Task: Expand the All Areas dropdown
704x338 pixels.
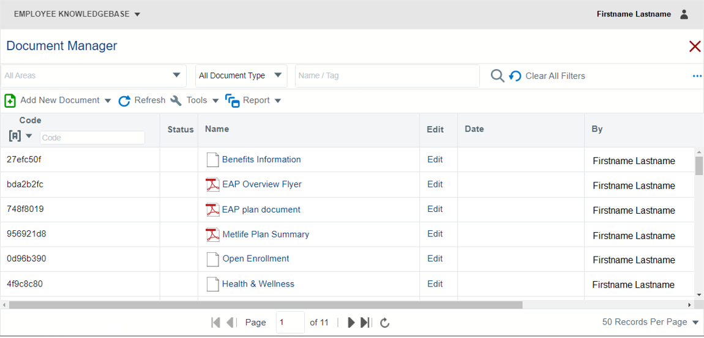Action: point(176,75)
